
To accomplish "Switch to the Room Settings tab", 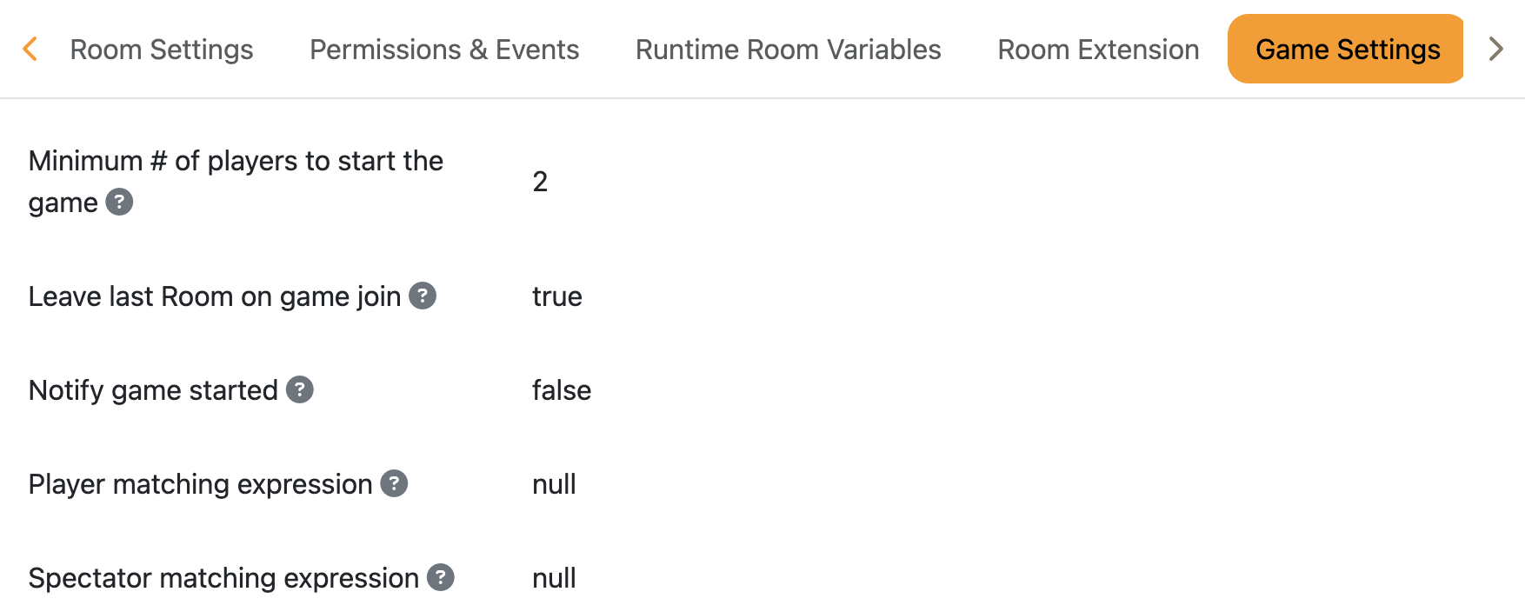I will [x=162, y=50].
